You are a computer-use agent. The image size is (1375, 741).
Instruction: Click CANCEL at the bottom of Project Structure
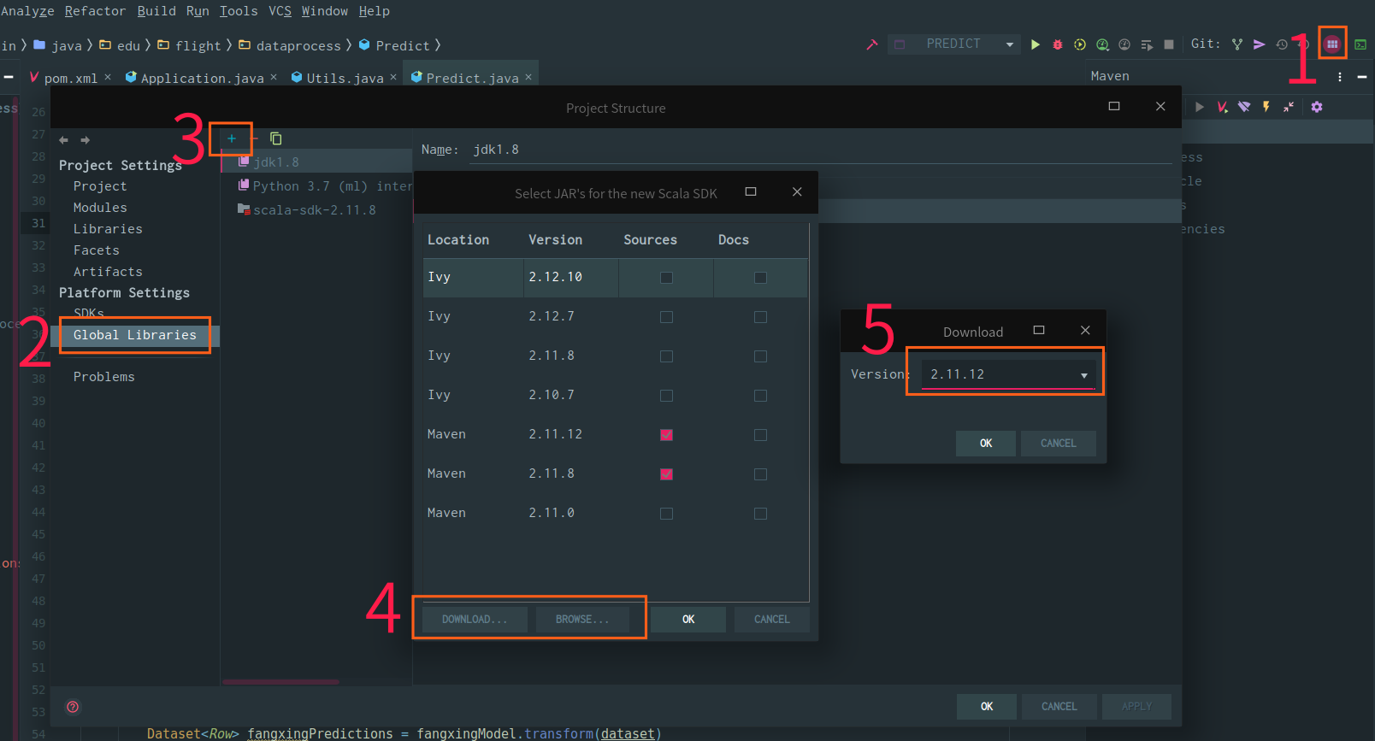pos(1059,707)
